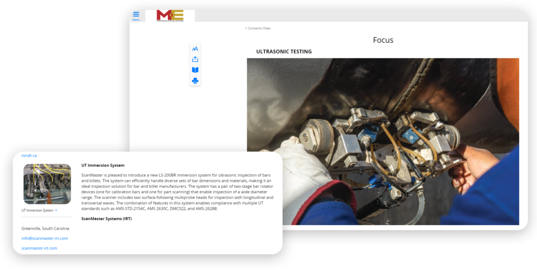Screen dimensions: 537x270
Task: Select the Focus section title
Action: tap(383, 40)
